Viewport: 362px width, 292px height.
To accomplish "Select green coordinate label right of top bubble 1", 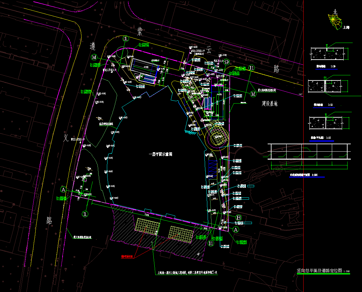I will 144,45.
